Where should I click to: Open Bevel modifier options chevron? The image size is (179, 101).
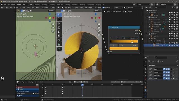(x=171, y=69)
